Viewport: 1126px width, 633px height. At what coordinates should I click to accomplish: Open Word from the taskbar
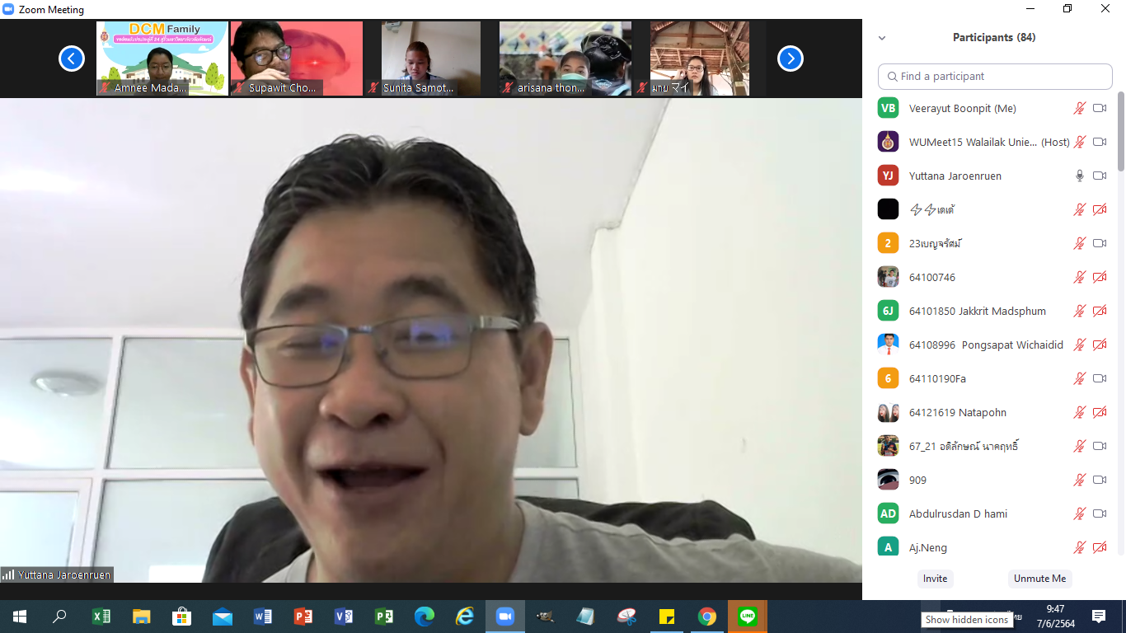pyautogui.click(x=263, y=617)
